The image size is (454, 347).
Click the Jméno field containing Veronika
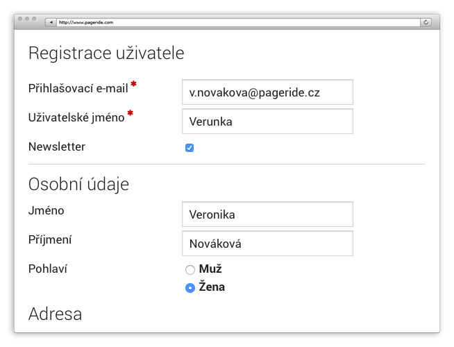pos(267,214)
